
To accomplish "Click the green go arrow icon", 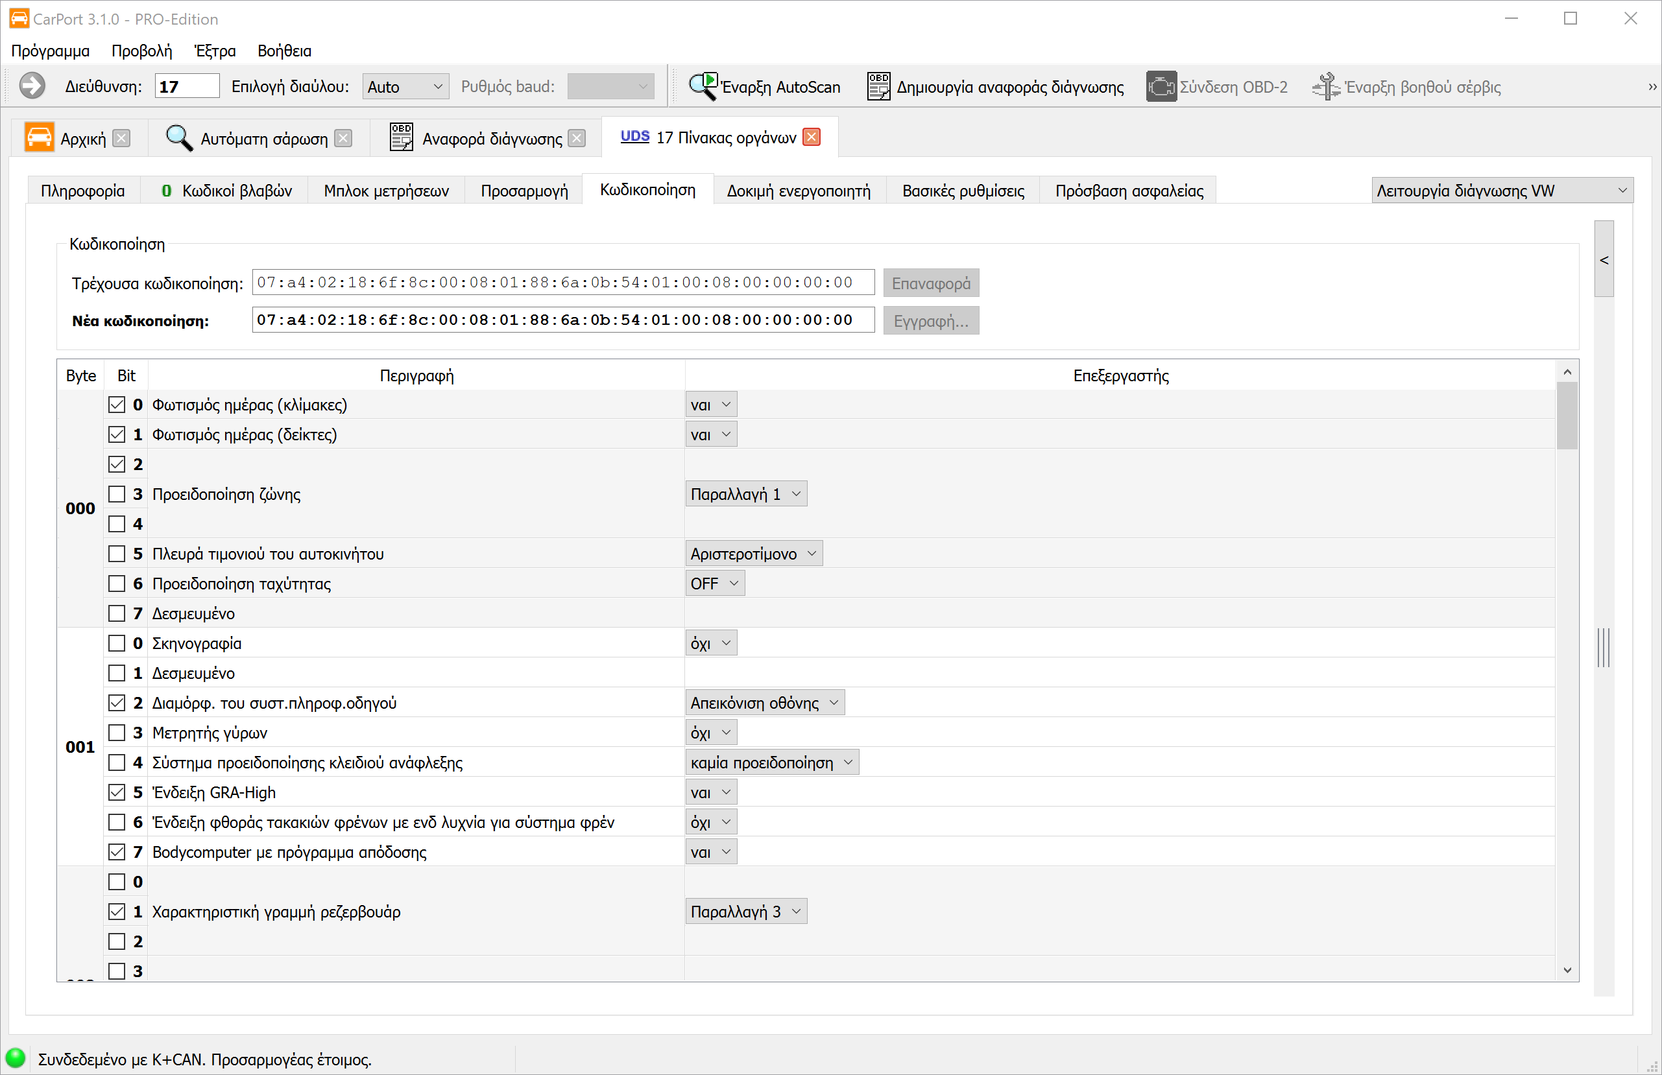I will [31, 86].
